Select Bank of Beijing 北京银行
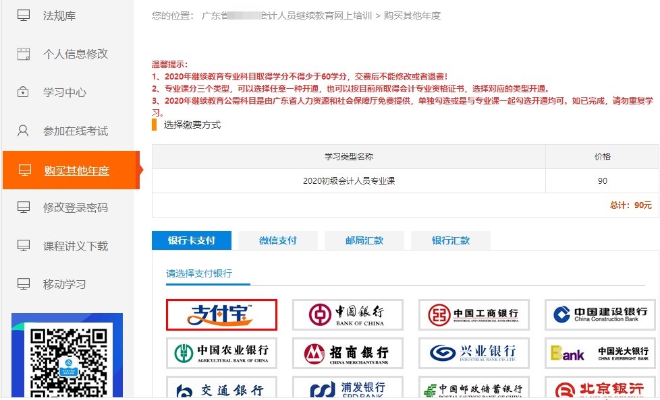This screenshot has height=400, width=660. (599, 389)
